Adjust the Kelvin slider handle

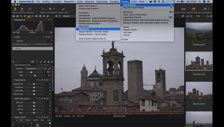pos(31,72)
